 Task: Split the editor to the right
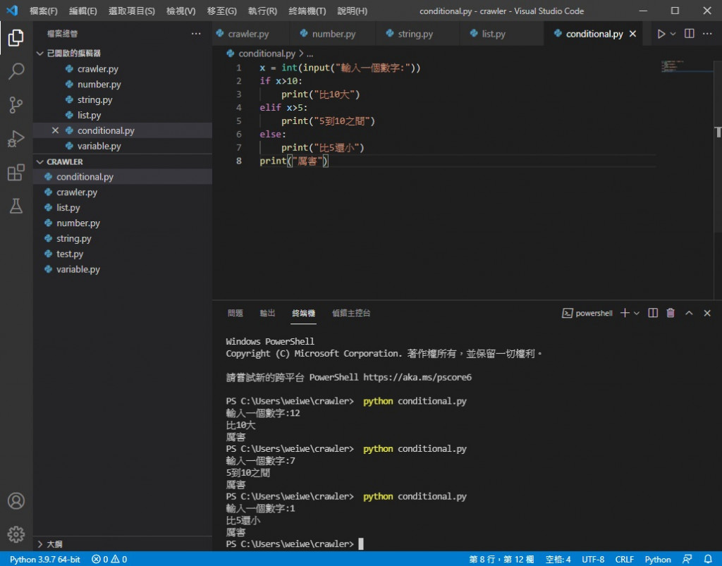tap(690, 34)
